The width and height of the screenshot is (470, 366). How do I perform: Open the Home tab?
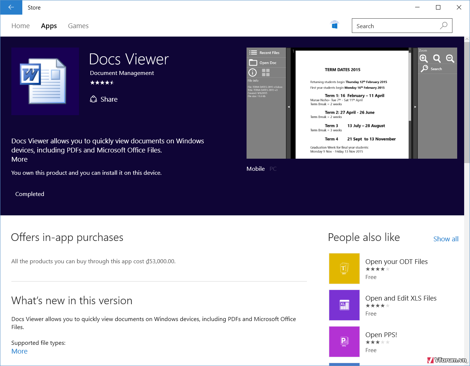click(20, 26)
